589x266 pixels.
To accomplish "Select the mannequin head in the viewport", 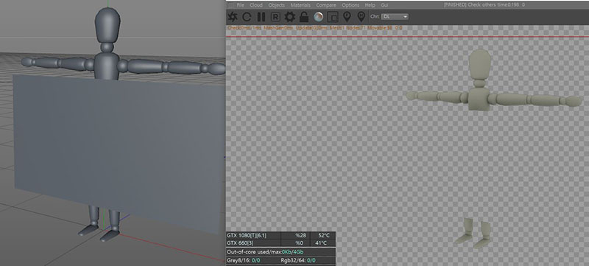I will [x=107, y=24].
